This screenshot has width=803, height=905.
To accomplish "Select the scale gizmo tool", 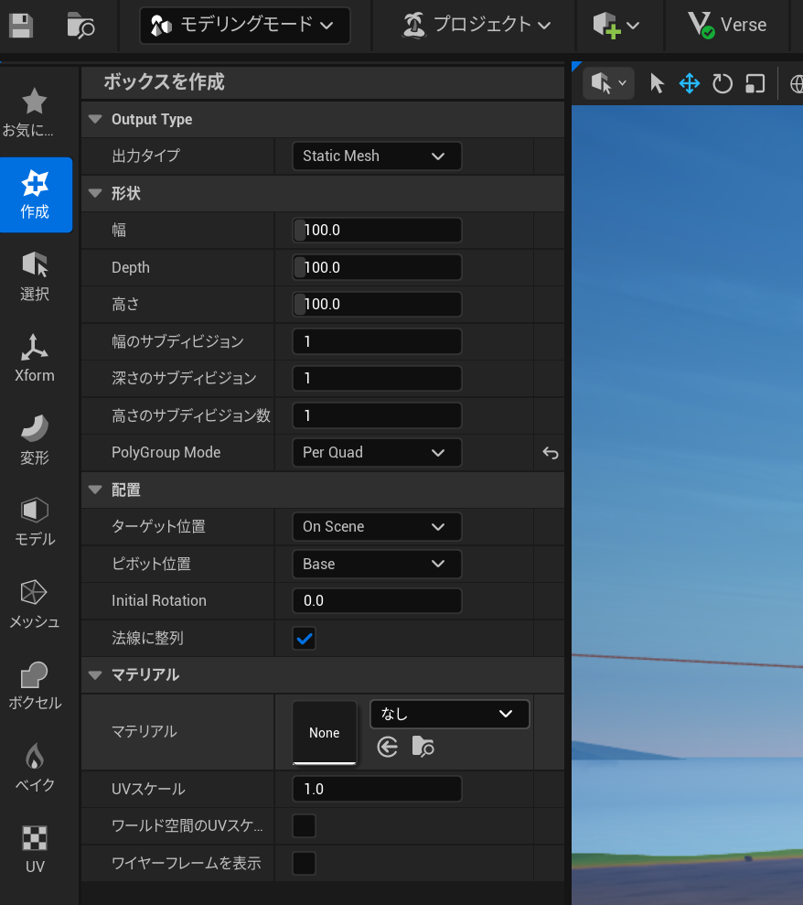I will click(755, 84).
